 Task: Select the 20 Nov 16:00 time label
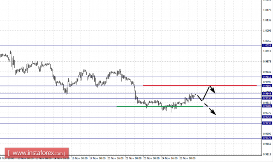pyautogui.click(x=116, y=158)
